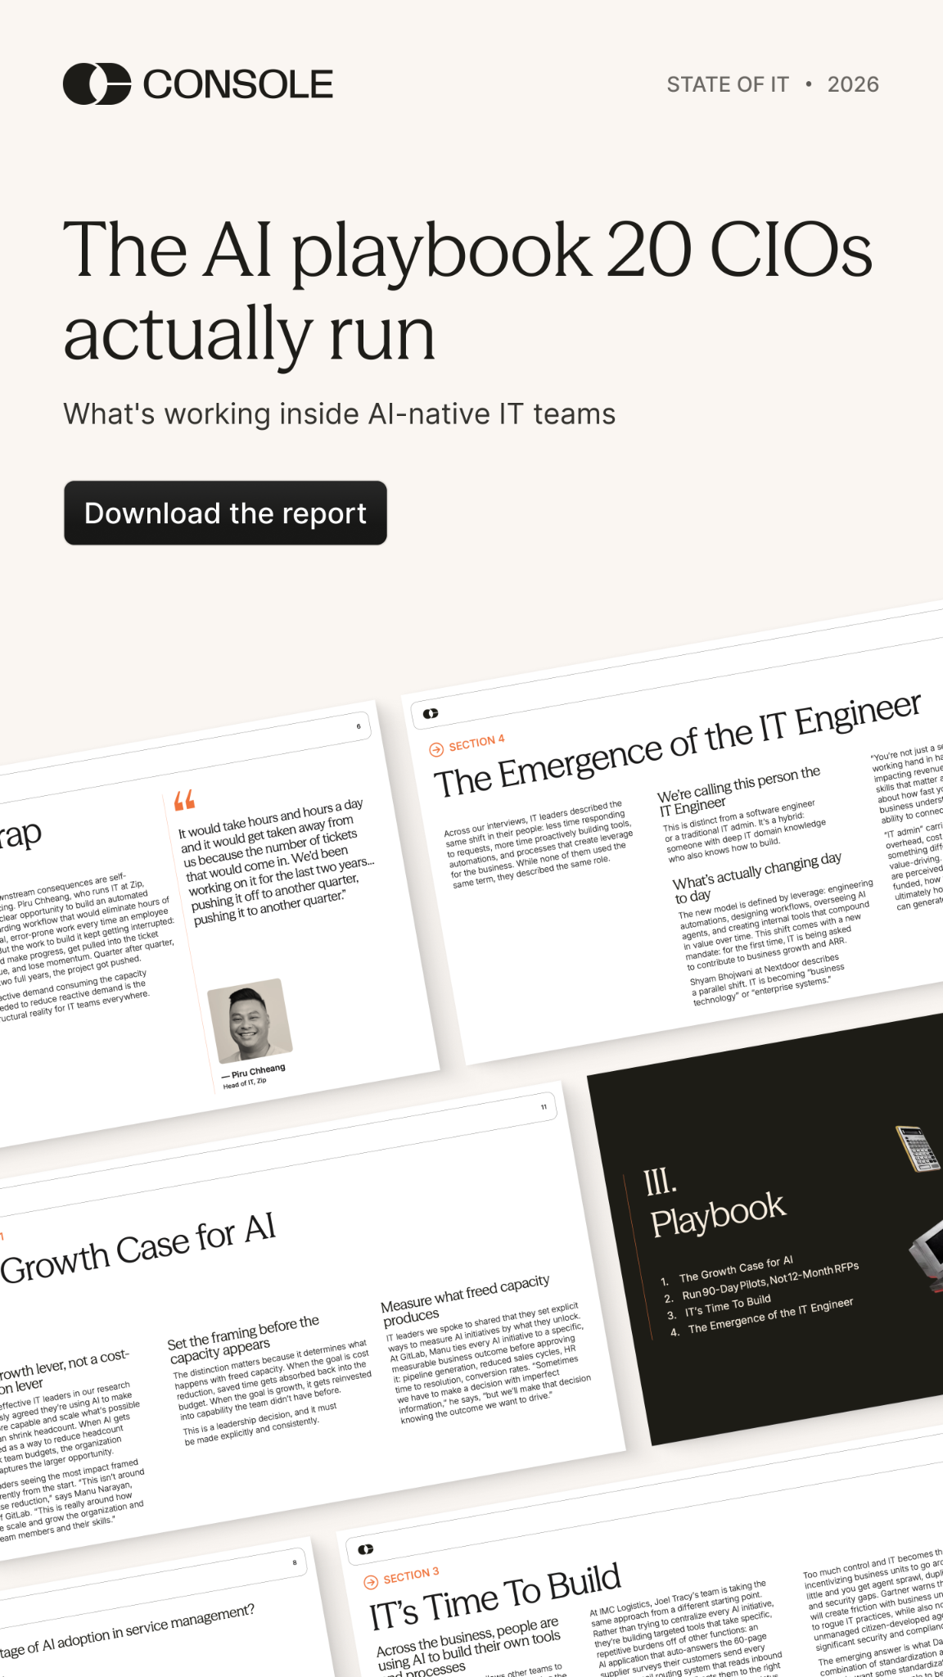The height and width of the screenshot is (1677, 943).
Task: Click the "SECTION 3" label
Action: pos(411,1575)
